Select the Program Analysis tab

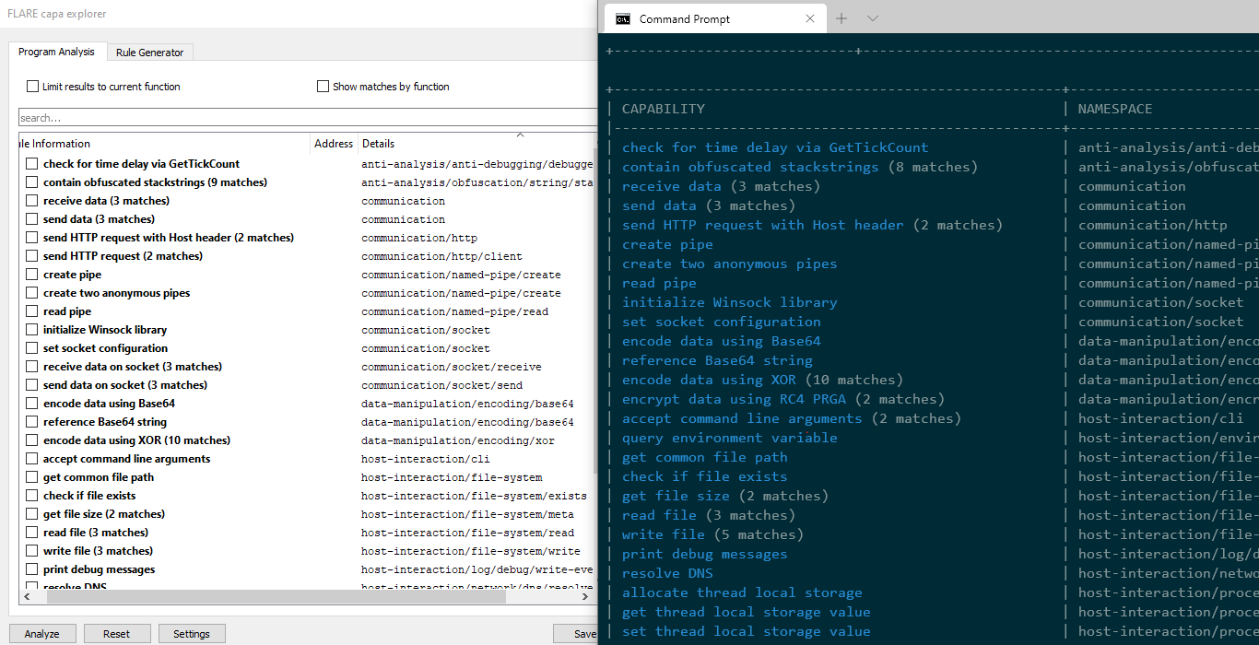(x=57, y=53)
